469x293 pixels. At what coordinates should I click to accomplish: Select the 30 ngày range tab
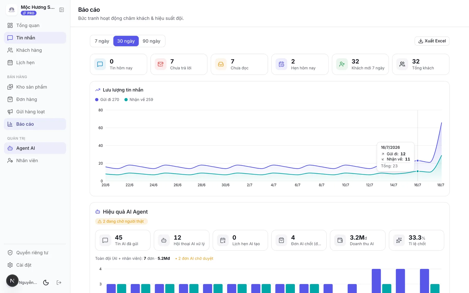pyautogui.click(x=126, y=41)
